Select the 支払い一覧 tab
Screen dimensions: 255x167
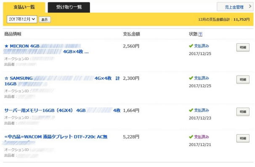point(24,7)
